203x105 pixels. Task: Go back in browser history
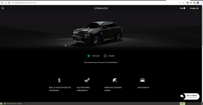(x=2, y=3)
